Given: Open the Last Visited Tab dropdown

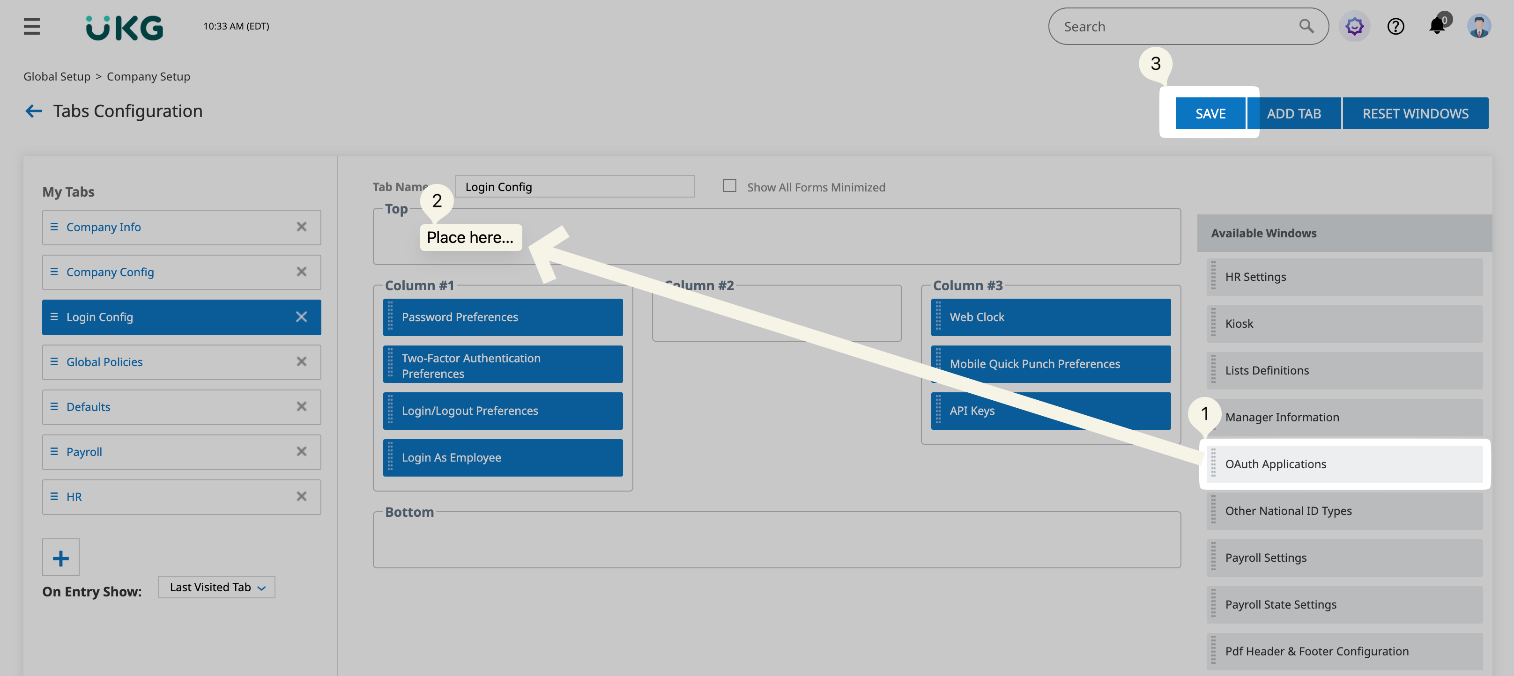Looking at the screenshot, I should coord(216,588).
